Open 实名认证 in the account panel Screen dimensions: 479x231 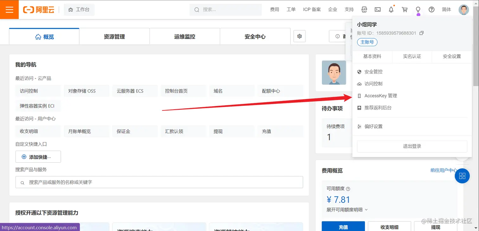[412, 56]
